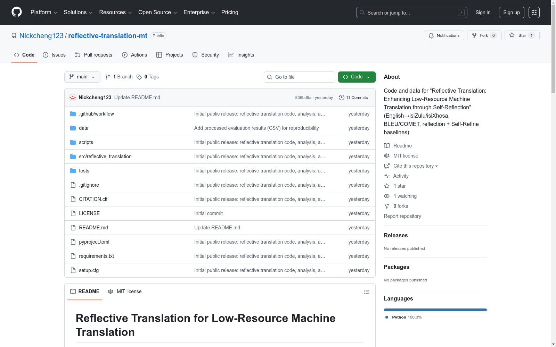Click the watching eye icon
Viewport: 556px width, 347px height.
387,196
